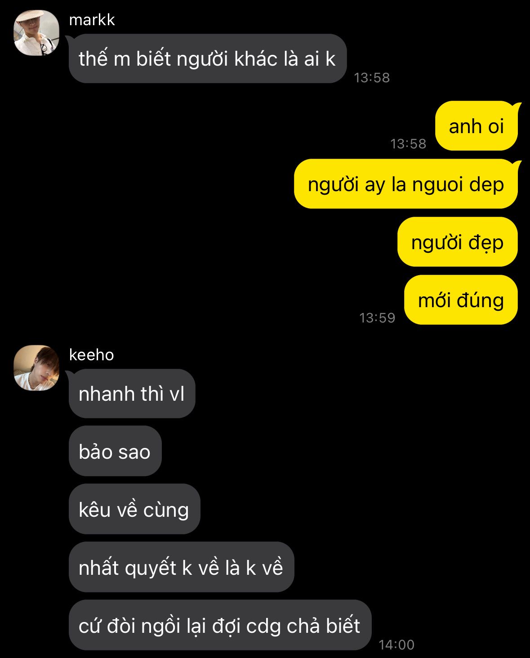Screen dimensions: 530x658
Task: Tap the 'nhanh thì vl' message
Action: click(132, 394)
